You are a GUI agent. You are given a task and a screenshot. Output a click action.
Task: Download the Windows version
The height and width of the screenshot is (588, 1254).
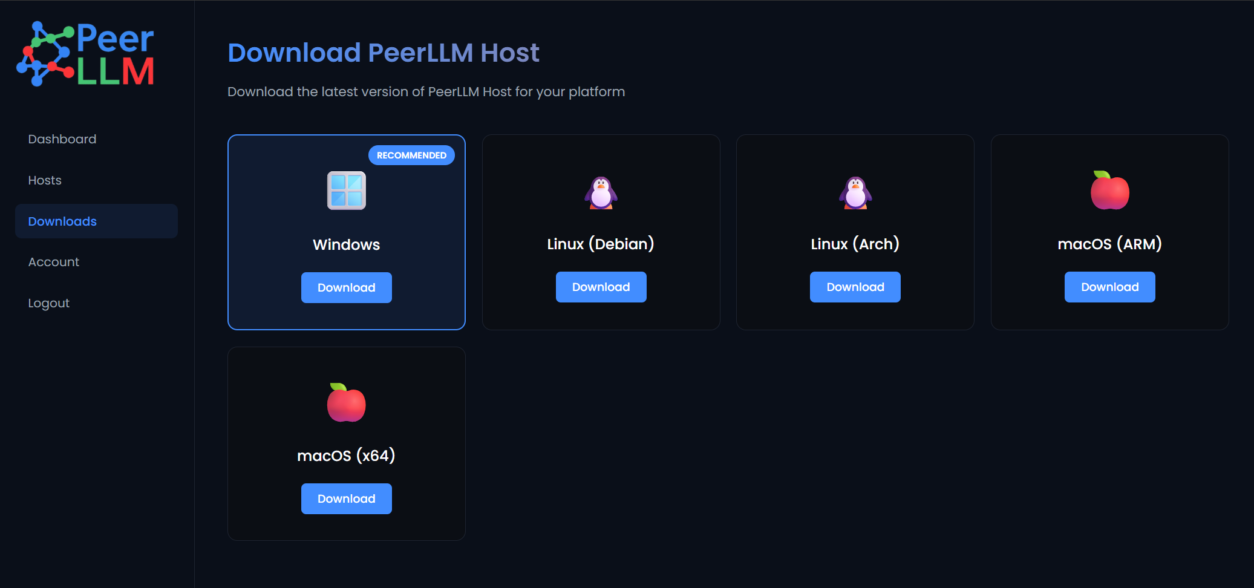(347, 288)
